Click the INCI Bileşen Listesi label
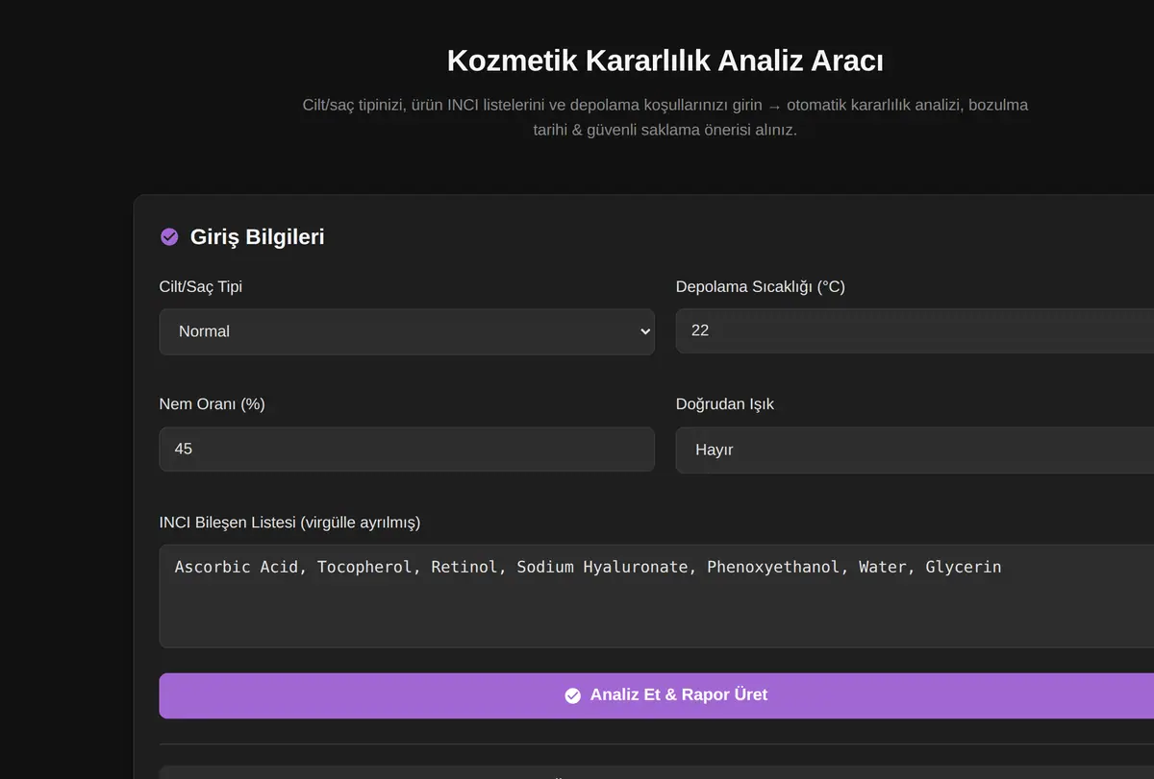 point(290,523)
